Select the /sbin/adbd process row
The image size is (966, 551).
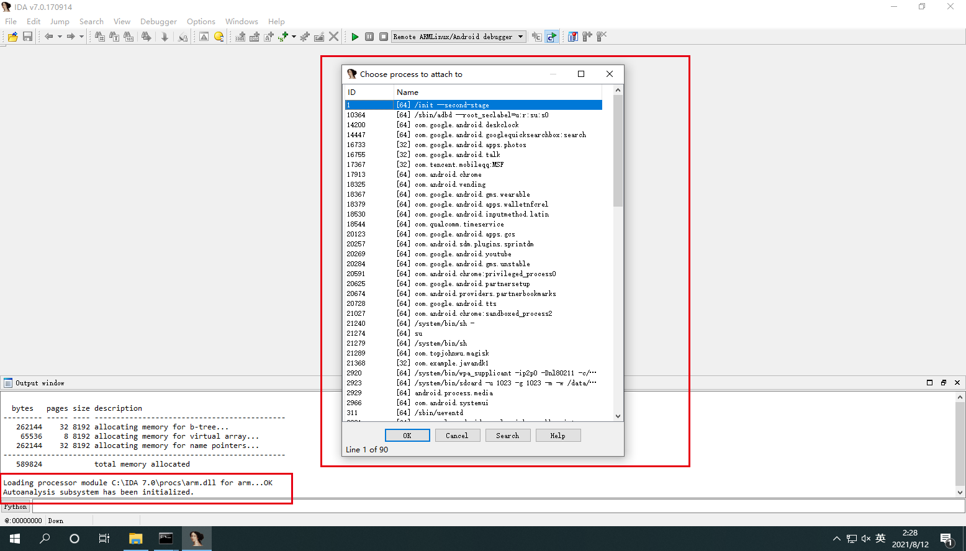[x=474, y=115]
